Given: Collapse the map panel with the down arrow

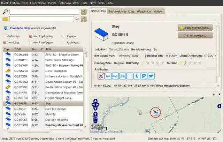Looking at the screenshot, I should (x=220, y=95).
